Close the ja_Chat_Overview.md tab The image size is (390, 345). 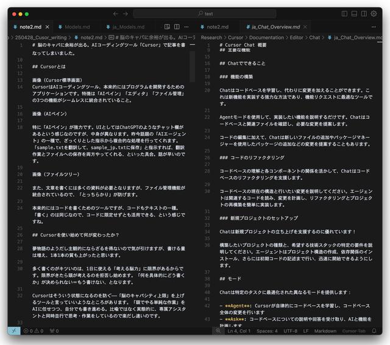pyautogui.click(x=305, y=27)
